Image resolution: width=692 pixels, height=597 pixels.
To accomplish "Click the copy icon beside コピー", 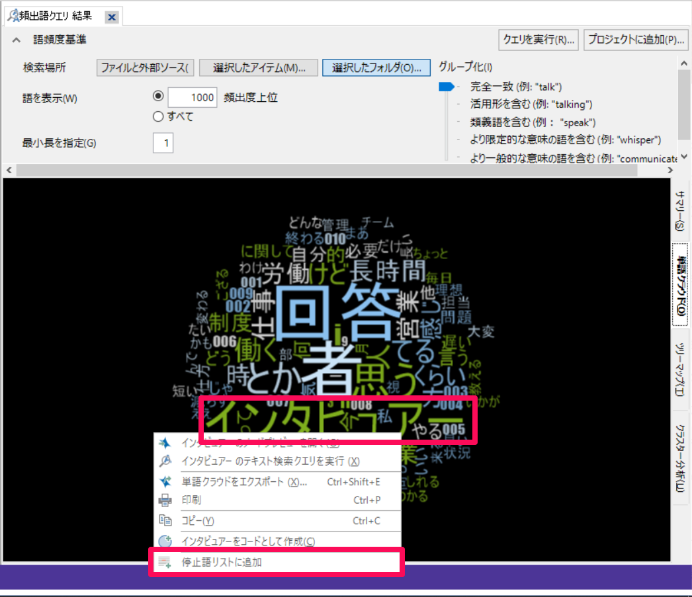I will 165,521.
